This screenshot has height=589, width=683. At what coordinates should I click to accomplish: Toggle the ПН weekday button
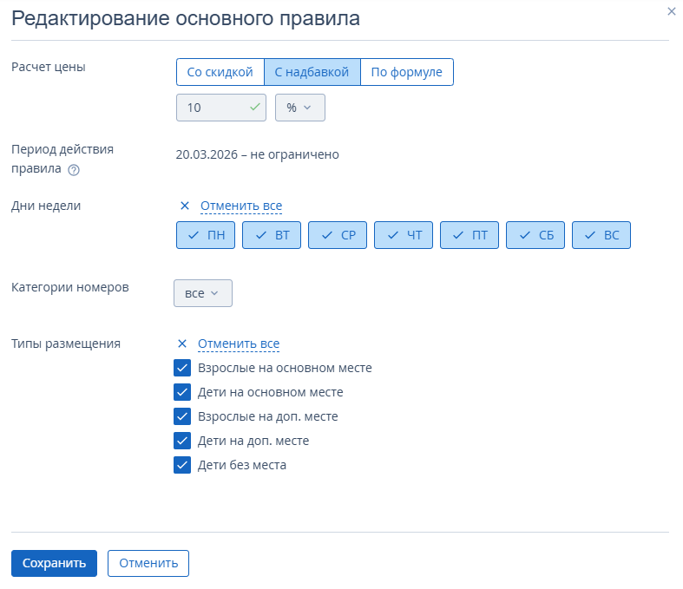206,235
